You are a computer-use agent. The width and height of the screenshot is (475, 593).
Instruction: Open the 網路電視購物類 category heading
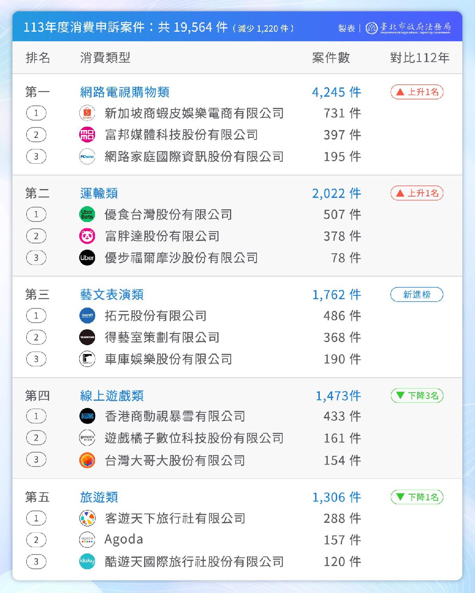tap(125, 92)
